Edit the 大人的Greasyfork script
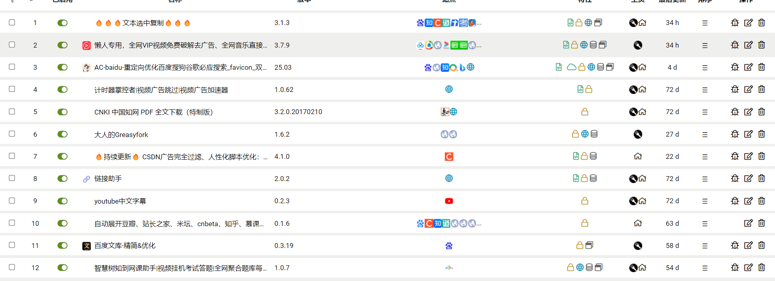 748,134
